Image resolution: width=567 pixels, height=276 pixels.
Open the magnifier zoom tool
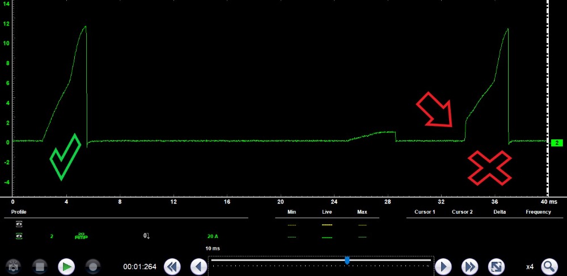[549, 266]
